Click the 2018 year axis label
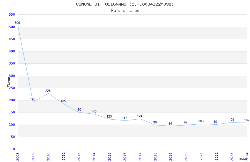The height and width of the screenshot is (162, 250). coord(156,157)
